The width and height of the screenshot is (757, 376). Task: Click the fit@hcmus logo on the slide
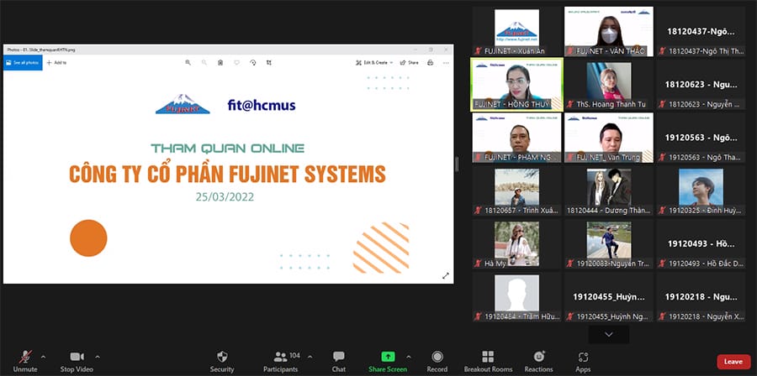[262, 105]
